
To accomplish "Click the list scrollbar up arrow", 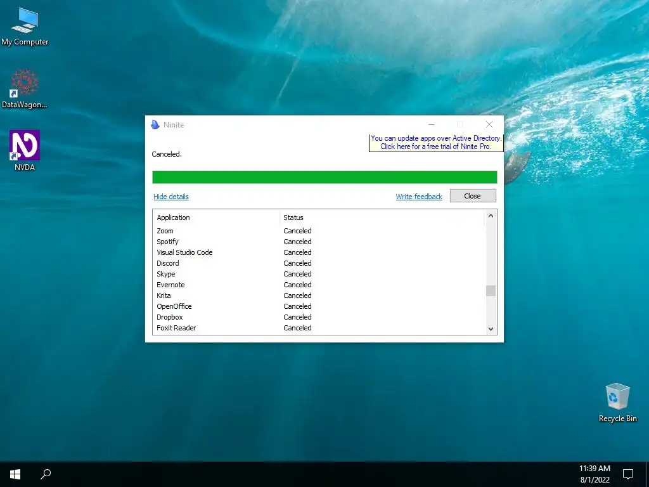I will coord(491,216).
